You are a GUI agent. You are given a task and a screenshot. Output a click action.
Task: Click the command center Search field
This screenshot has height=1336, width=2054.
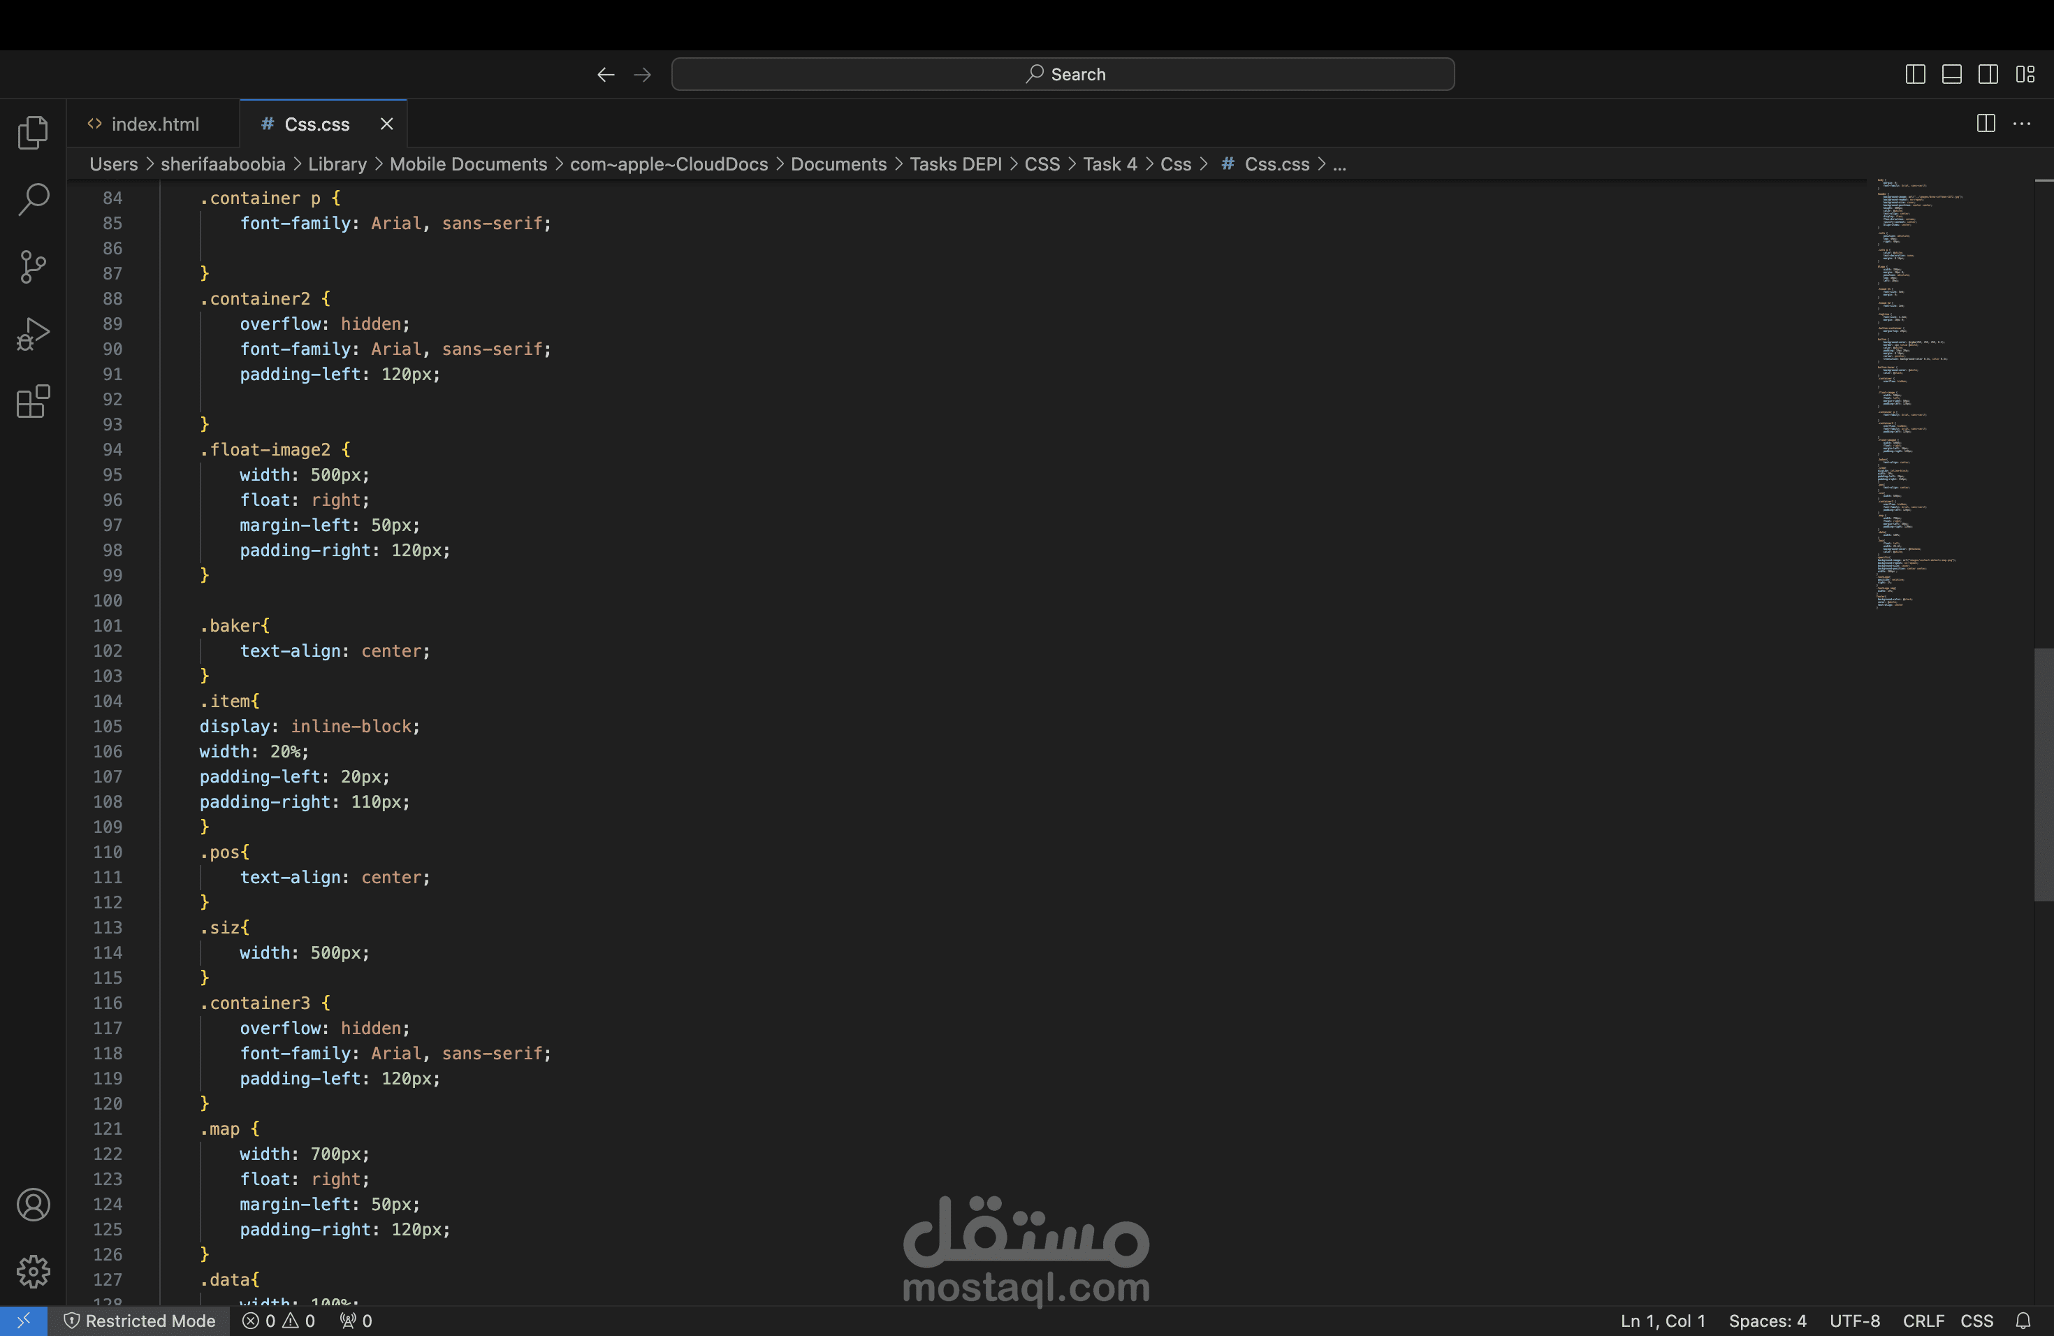coord(1063,74)
